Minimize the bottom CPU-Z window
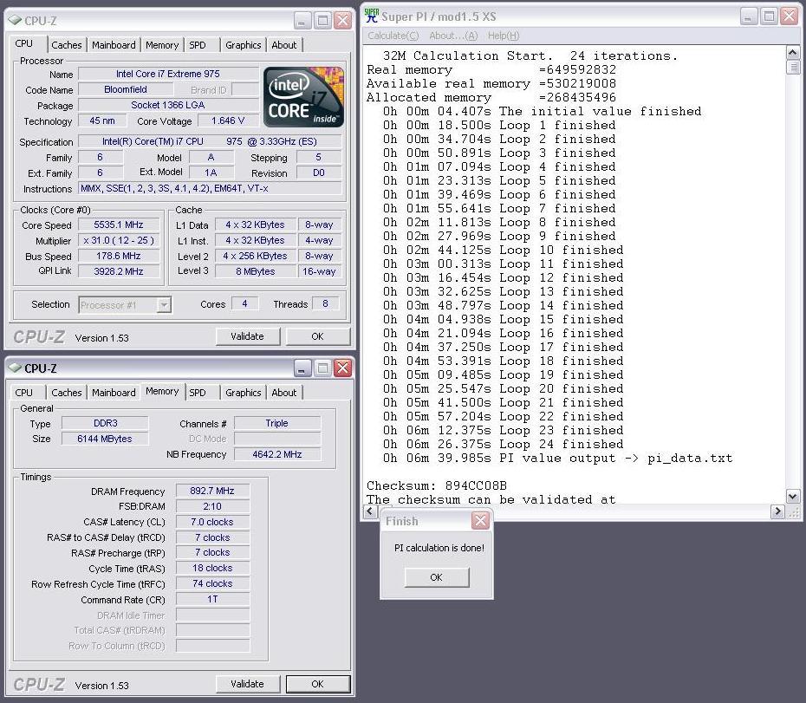Screen dimensions: 806x703 point(302,368)
